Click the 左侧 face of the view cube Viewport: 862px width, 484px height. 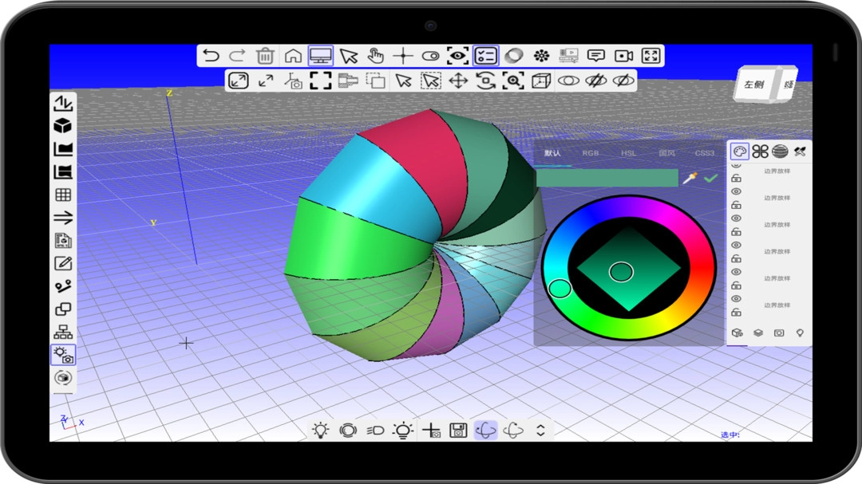tap(753, 85)
